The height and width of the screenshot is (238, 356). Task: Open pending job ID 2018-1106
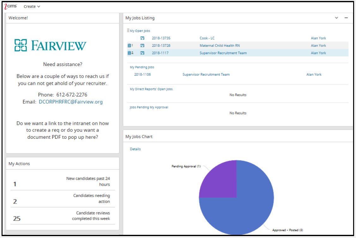click(142, 75)
